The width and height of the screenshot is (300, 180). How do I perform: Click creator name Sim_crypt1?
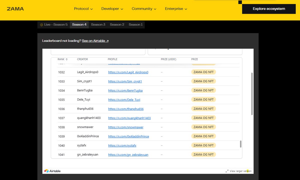click(85, 81)
